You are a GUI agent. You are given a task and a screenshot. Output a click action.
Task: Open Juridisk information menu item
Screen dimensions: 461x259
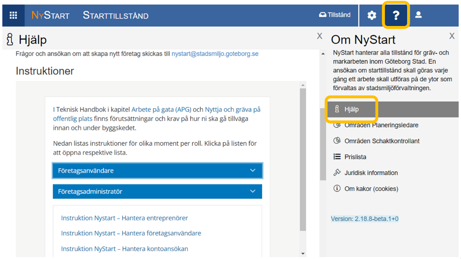[371, 173]
